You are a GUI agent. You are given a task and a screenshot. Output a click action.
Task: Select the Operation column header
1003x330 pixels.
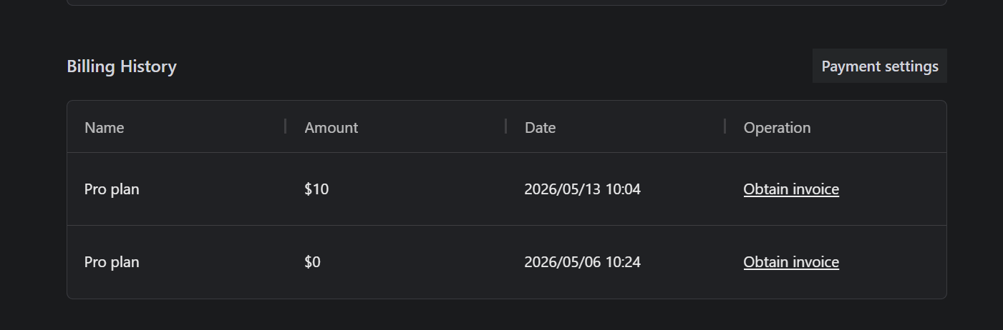click(777, 127)
